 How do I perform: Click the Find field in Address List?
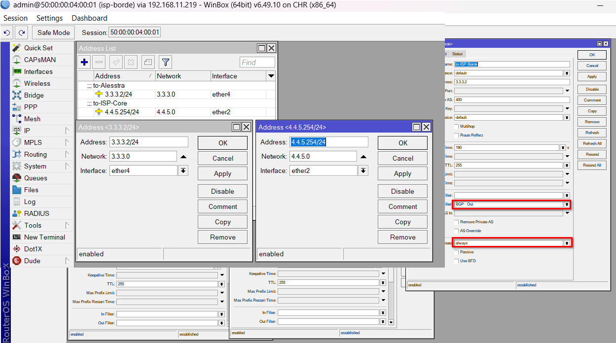257,62
